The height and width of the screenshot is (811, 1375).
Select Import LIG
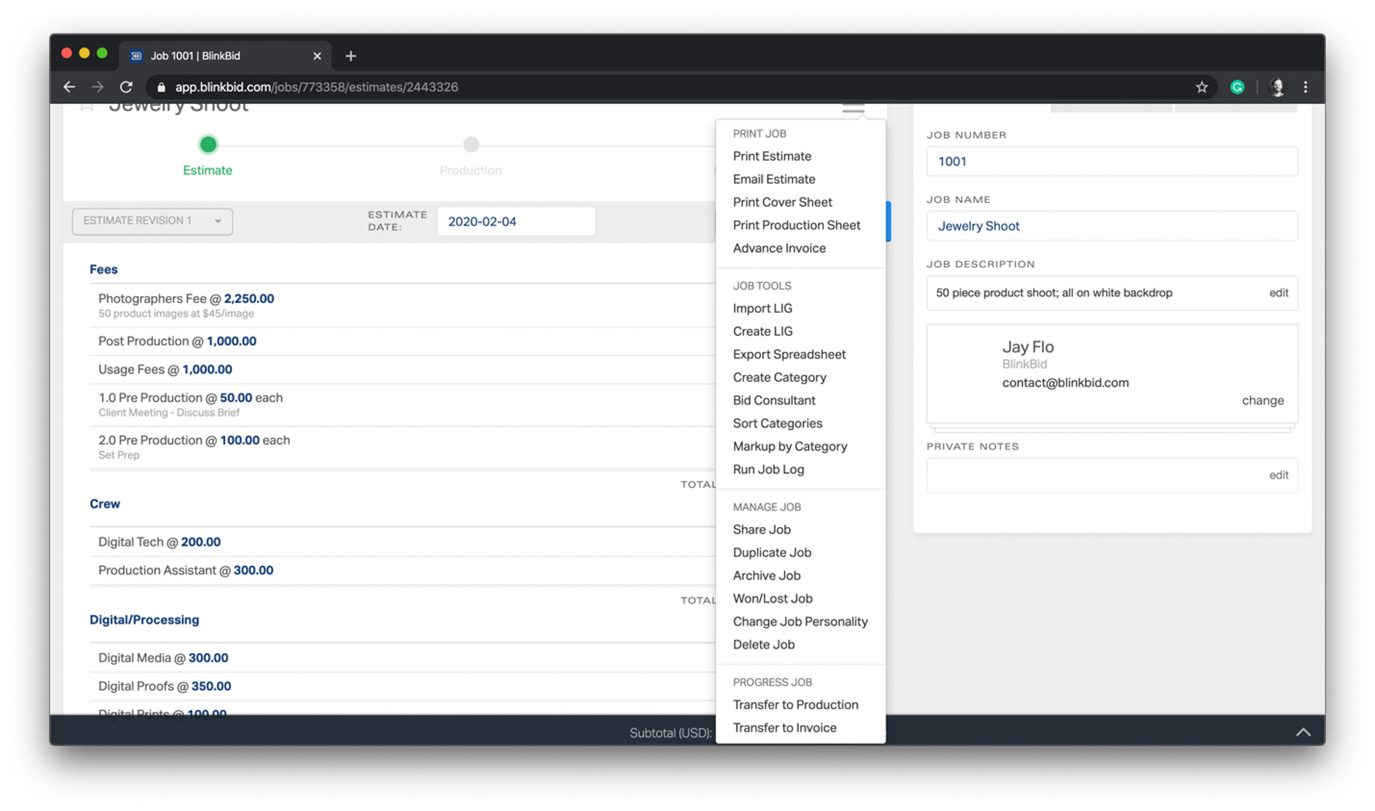click(x=762, y=308)
